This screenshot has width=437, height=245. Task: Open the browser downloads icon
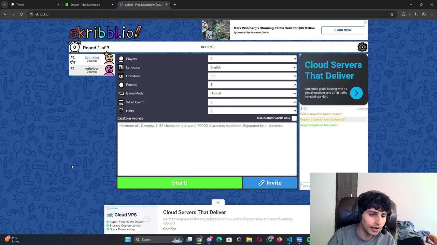(415, 14)
